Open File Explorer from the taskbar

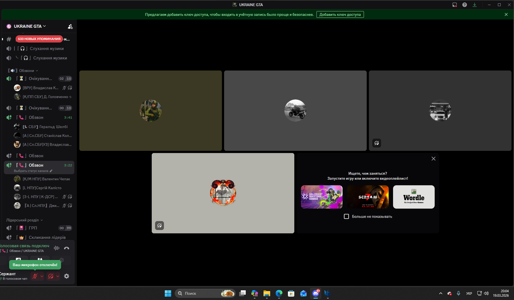(x=267, y=294)
